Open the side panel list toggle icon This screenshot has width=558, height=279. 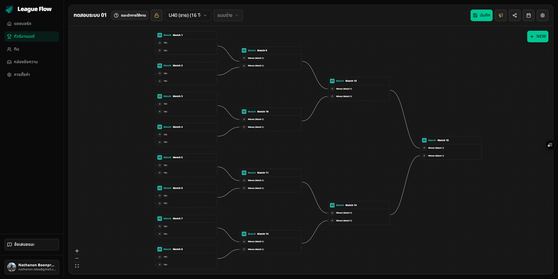[550, 145]
